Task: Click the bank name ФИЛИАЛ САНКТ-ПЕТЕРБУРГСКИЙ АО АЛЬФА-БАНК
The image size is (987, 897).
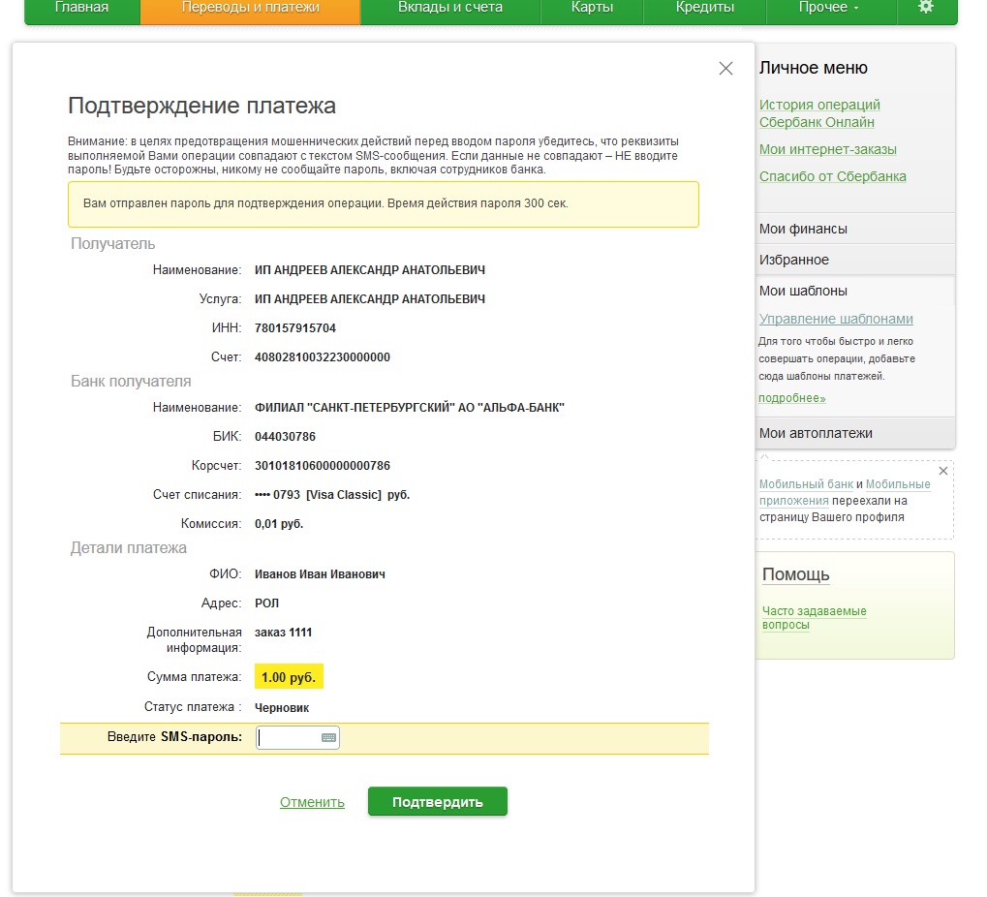Action: click(x=409, y=407)
